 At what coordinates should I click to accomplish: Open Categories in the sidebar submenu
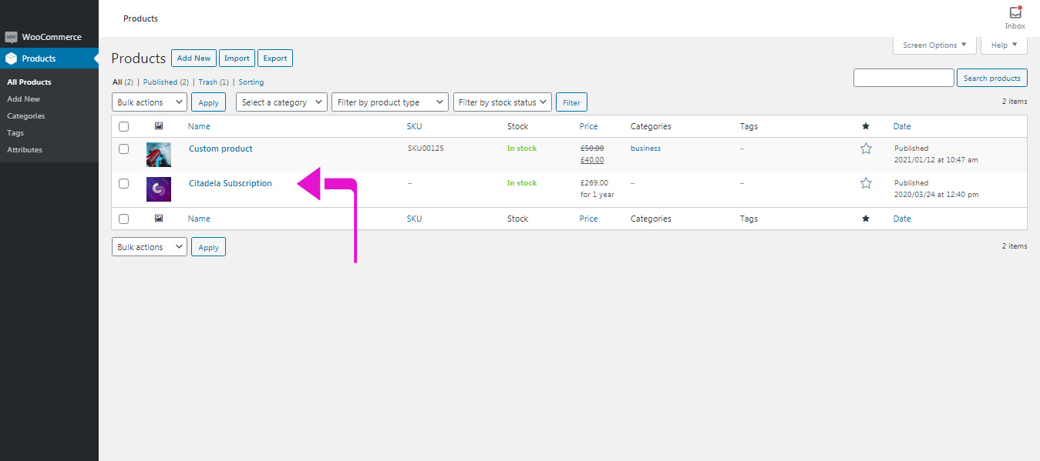[26, 116]
